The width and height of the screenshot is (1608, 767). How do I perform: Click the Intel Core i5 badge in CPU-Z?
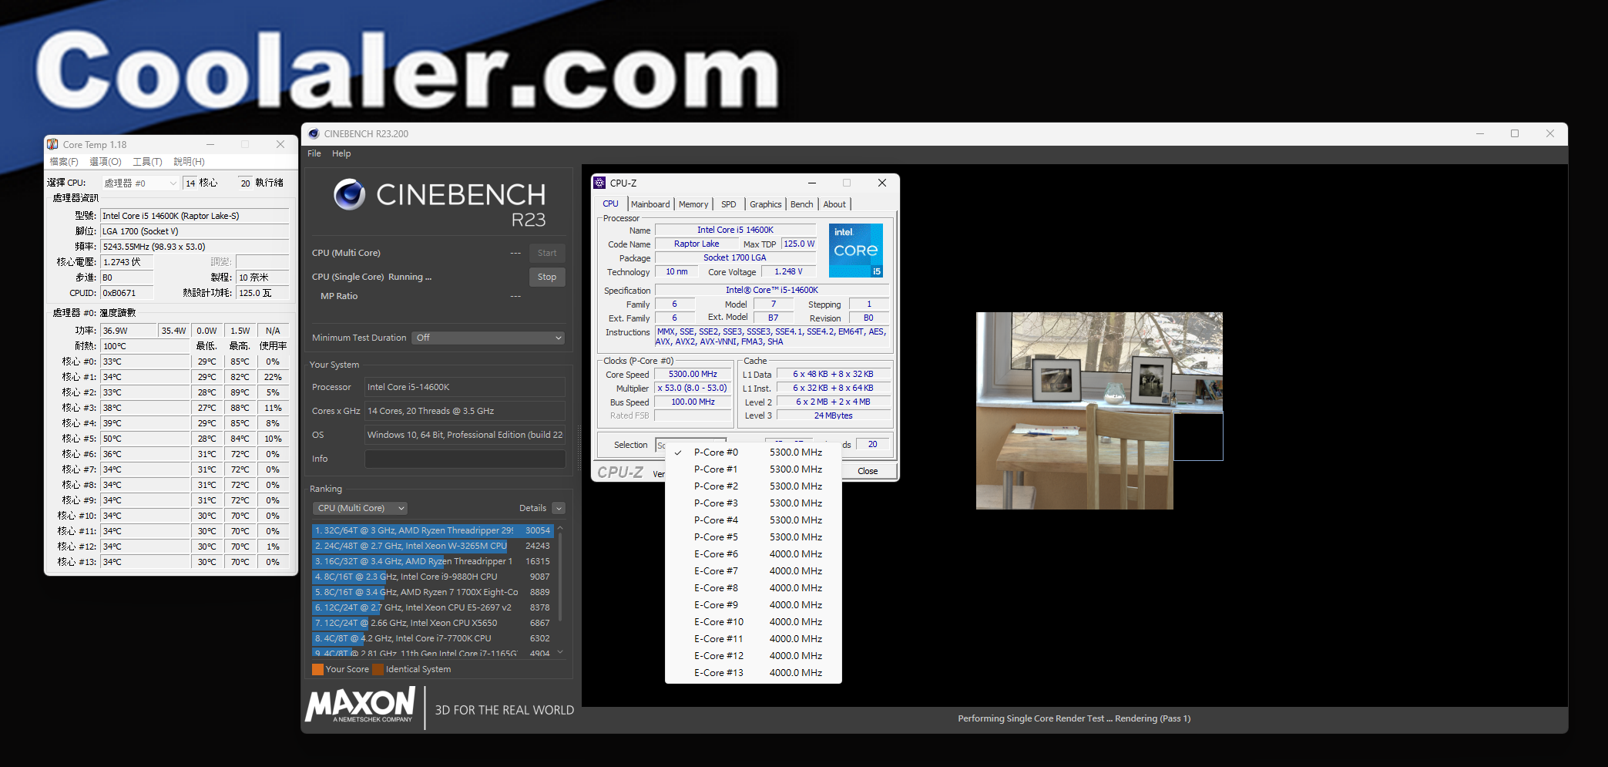[x=856, y=251]
